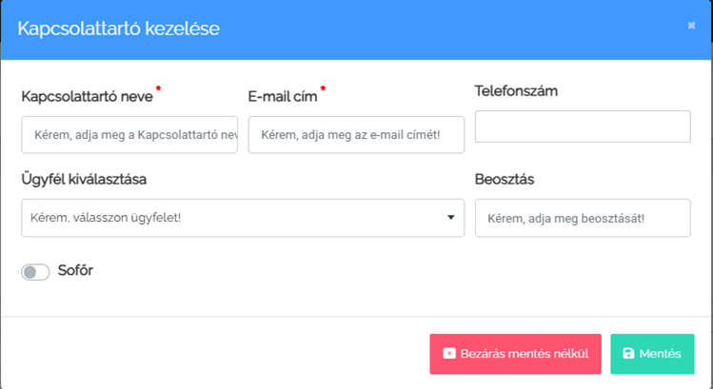Click the dropdown arrow of the client selector
The image size is (713, 389).
(450, 218)
